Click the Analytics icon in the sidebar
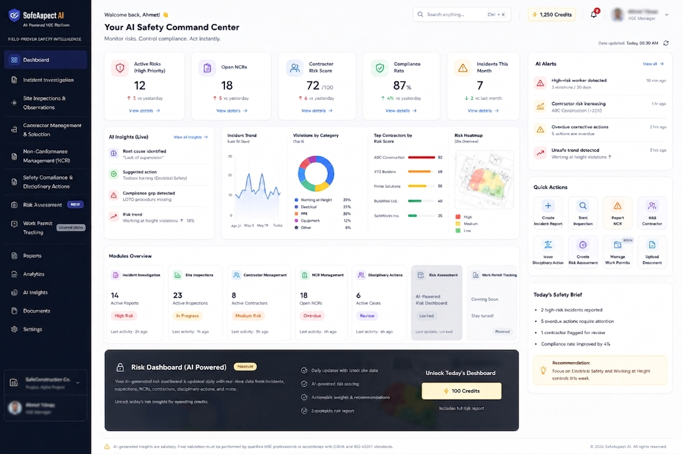 [15, 274]
